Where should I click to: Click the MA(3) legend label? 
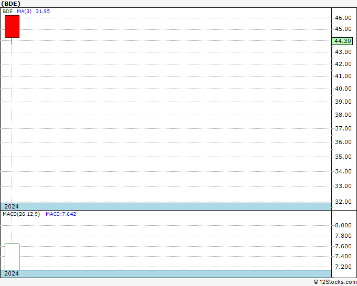click(x=24, y=12)
